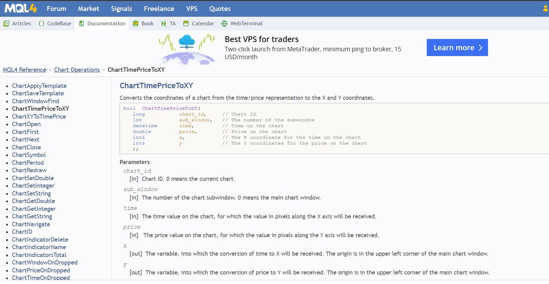Open ChartPriceOnDropped in sidebar

pyautogui.click(x=41, y=270)
